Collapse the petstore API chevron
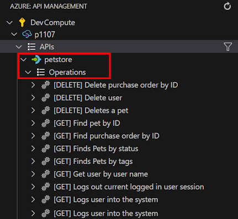The image size is (238, 219). pos(23,59)
